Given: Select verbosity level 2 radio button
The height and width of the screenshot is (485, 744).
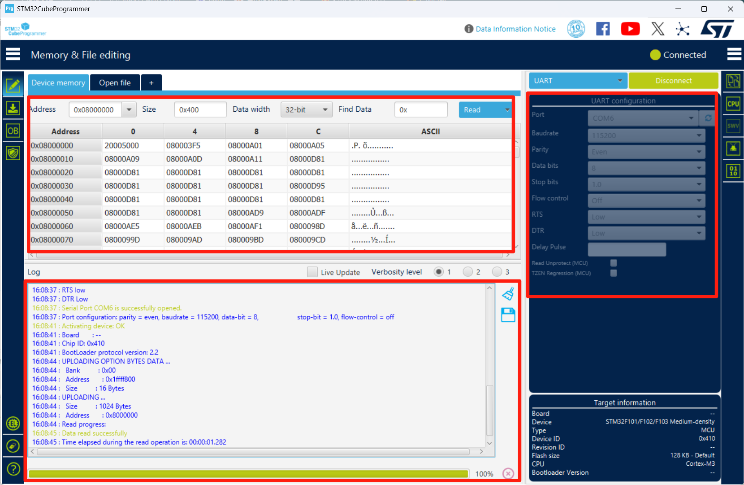Looking at the screenshot, I should pos(468,272).
